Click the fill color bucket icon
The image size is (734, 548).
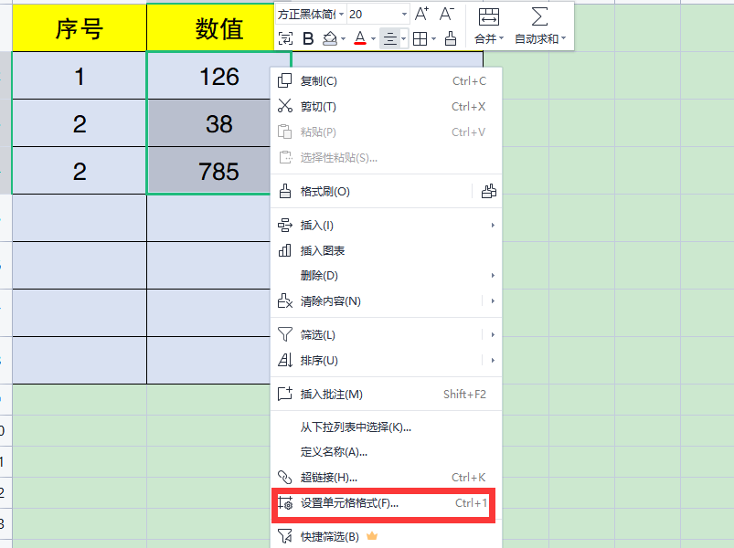[x=330, y=38]
